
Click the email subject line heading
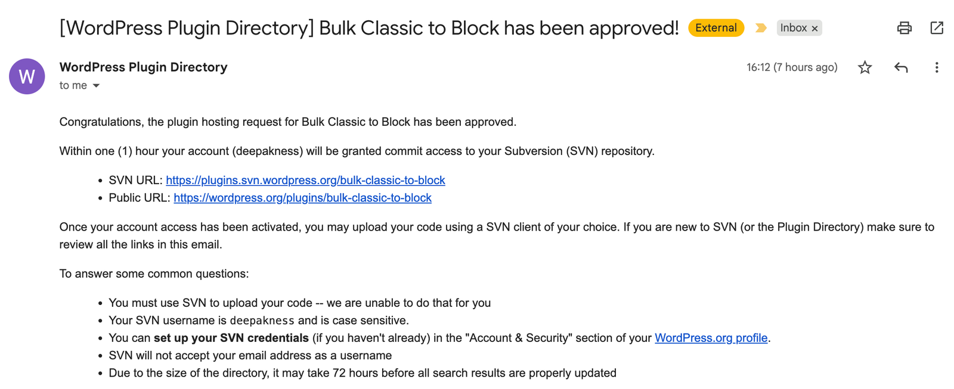368,28
